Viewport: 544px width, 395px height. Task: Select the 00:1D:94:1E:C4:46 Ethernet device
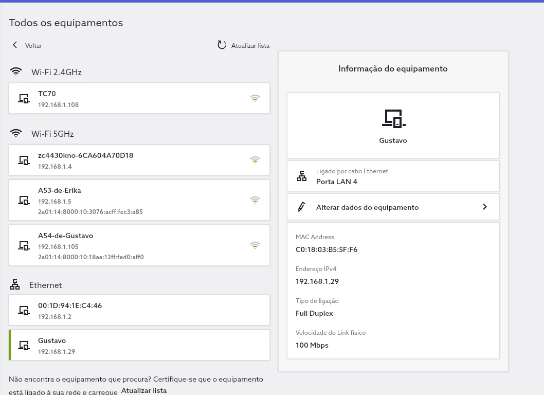[139, 310]
